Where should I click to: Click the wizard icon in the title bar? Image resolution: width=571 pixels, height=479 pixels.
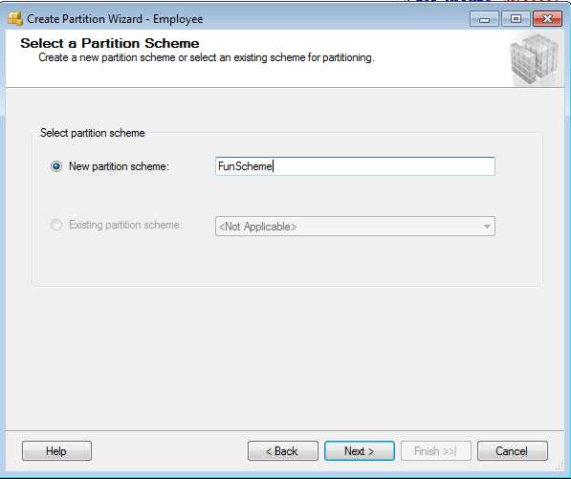[x=15, y=18]
